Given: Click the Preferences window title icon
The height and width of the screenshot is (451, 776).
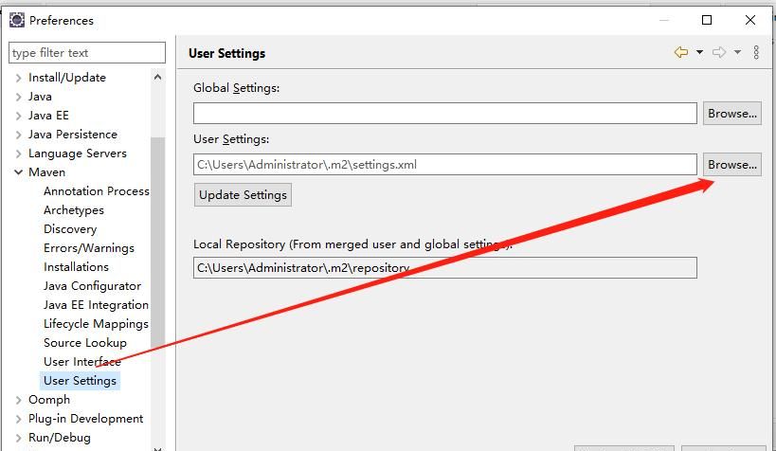Looking at the screenshot, I should 16,20.
